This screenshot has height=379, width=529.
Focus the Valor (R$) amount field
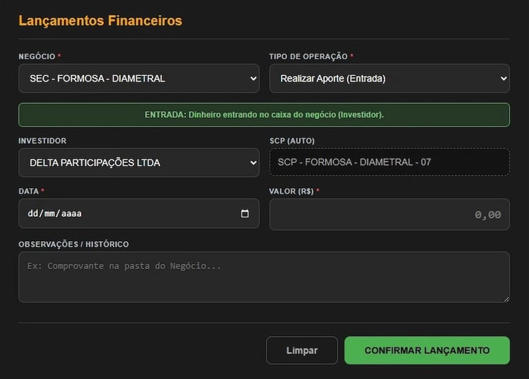click(x=389, y=215)
